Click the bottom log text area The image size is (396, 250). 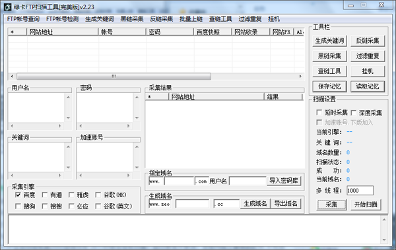point(195,230)
